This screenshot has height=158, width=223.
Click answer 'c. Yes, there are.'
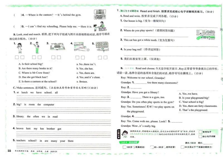pyautogui.click(x=86, y=73)
